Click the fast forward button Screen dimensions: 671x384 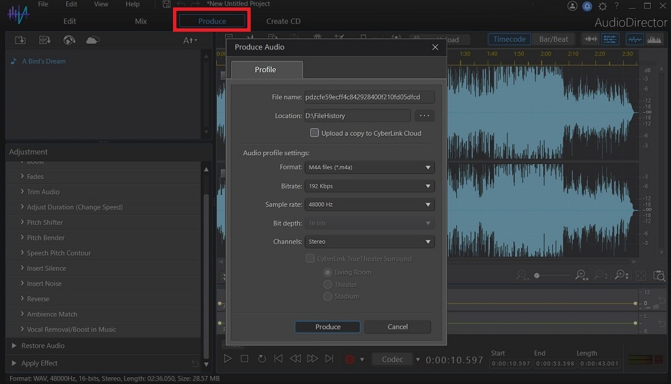[x=312, y=358]
